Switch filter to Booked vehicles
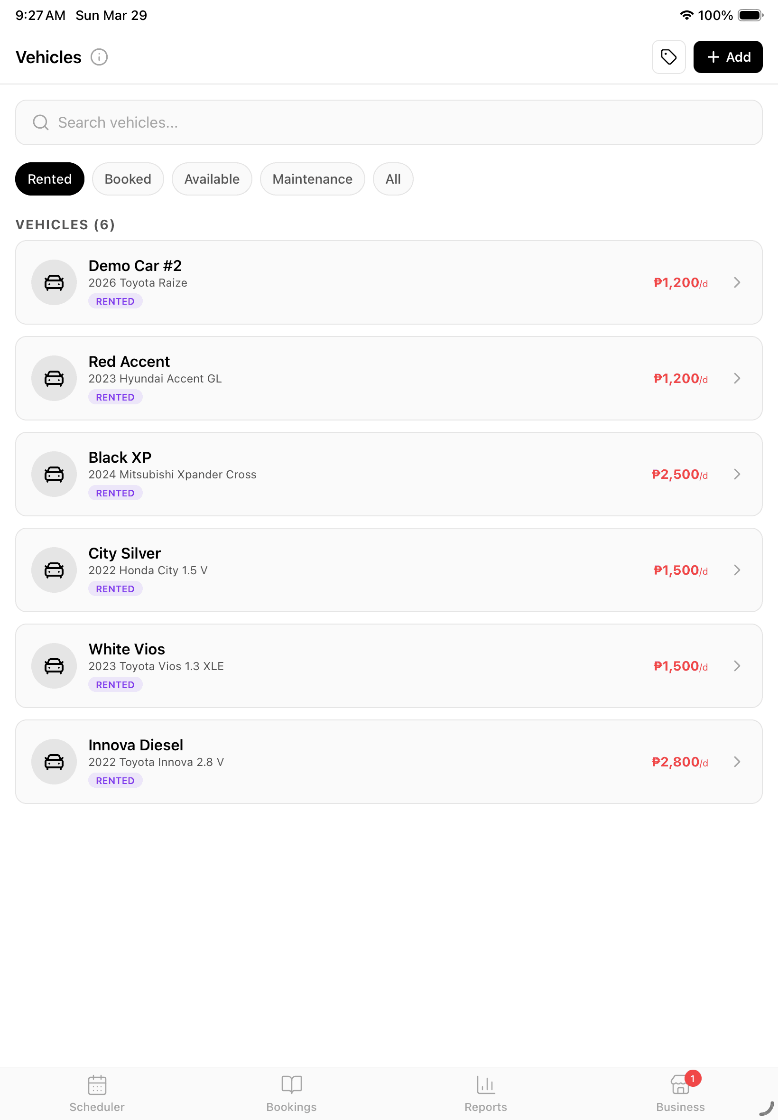The image size is (778, 1120). 128,179
